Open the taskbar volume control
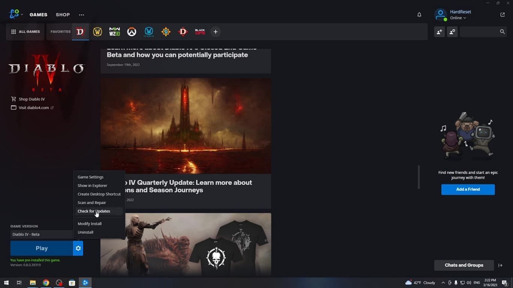Viewport: 513px width, 288px height. pyautogui.click(x=469, y=283)
